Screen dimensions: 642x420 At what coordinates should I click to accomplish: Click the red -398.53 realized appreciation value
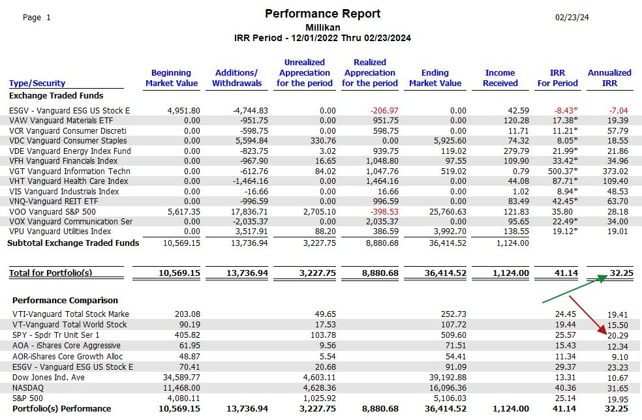click(384, 212)
